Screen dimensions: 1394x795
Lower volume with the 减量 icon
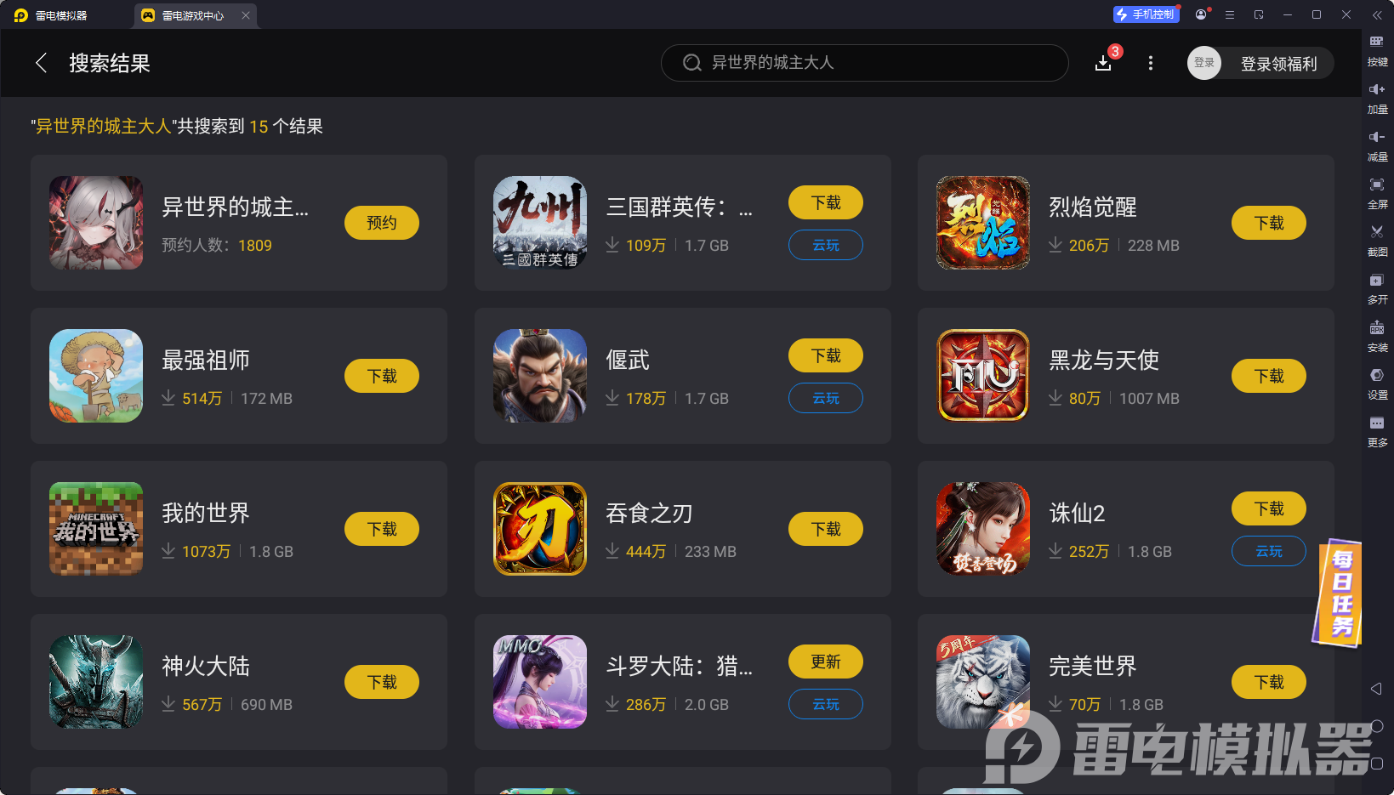1377,145
